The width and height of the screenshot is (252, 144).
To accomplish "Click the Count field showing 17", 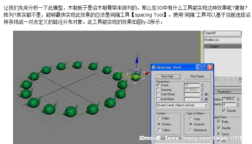I will (x=192, y=85).
